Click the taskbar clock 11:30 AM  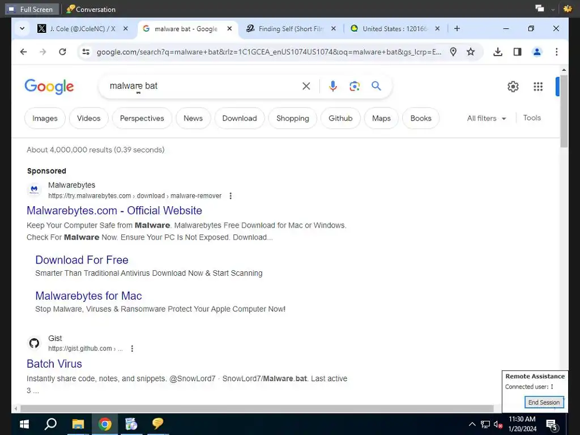522,419
